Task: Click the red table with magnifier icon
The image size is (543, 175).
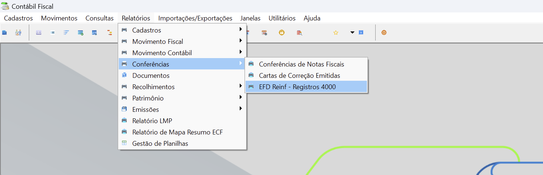Action: click(299, 33)
